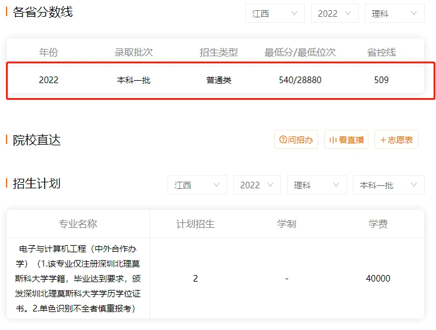Click the 各省分数线 section heading

click(x=42, y=12)
